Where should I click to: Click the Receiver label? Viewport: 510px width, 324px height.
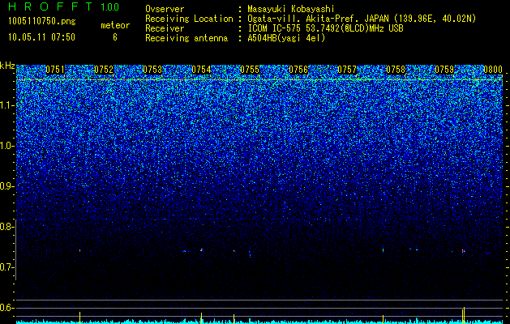tap(165, 28)
